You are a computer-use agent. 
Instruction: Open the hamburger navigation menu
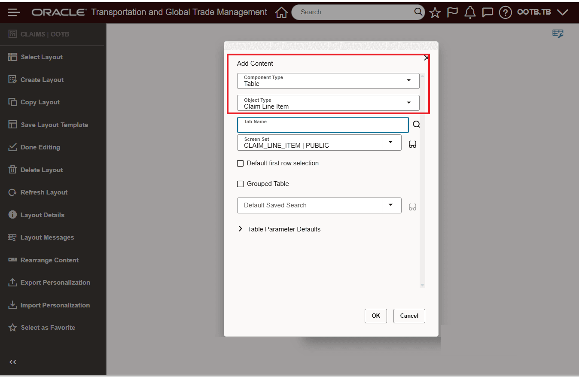13,12
